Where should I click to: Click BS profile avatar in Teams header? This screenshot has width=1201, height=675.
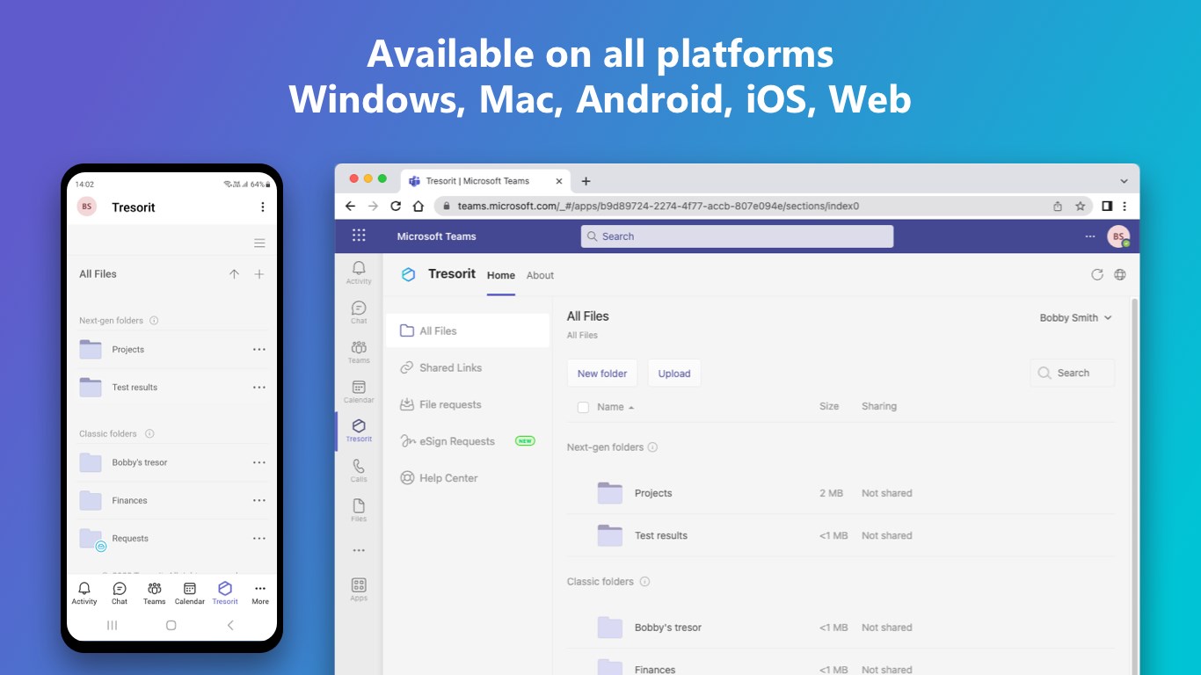(x=1118, y=236)
